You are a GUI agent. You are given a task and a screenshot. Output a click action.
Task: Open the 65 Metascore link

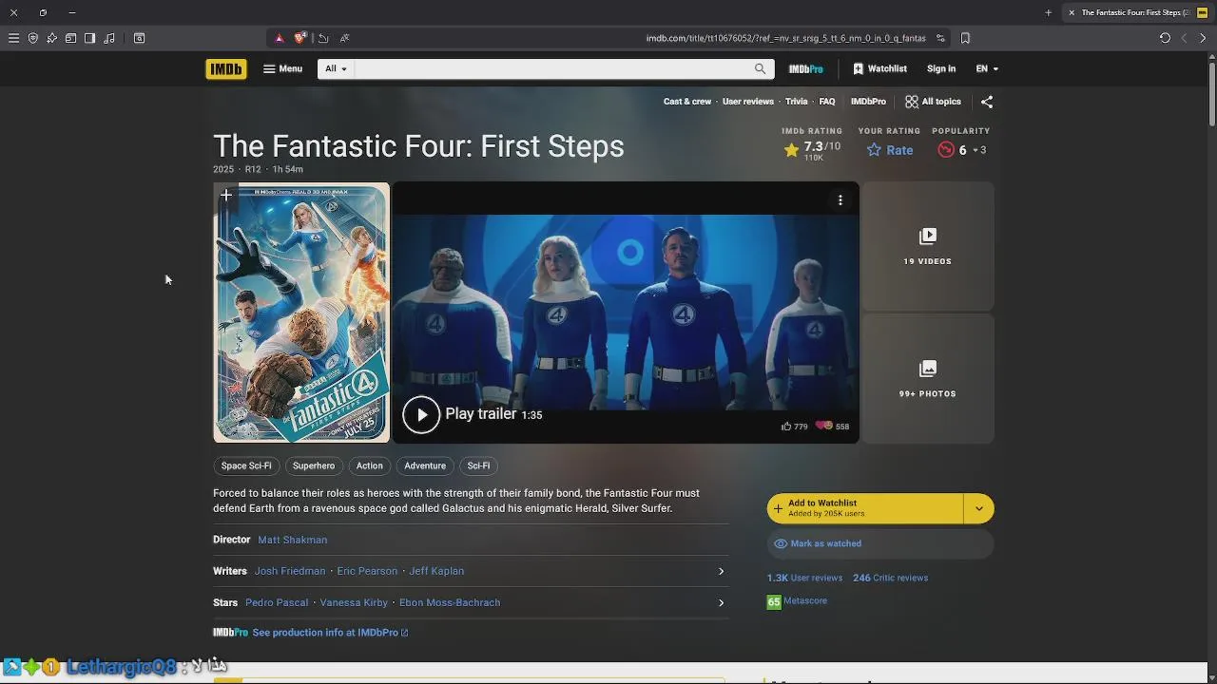[x=797, y=601]
